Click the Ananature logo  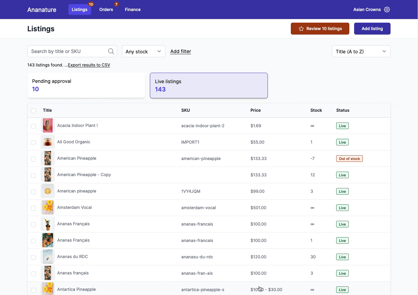click(x=42, y=10)
